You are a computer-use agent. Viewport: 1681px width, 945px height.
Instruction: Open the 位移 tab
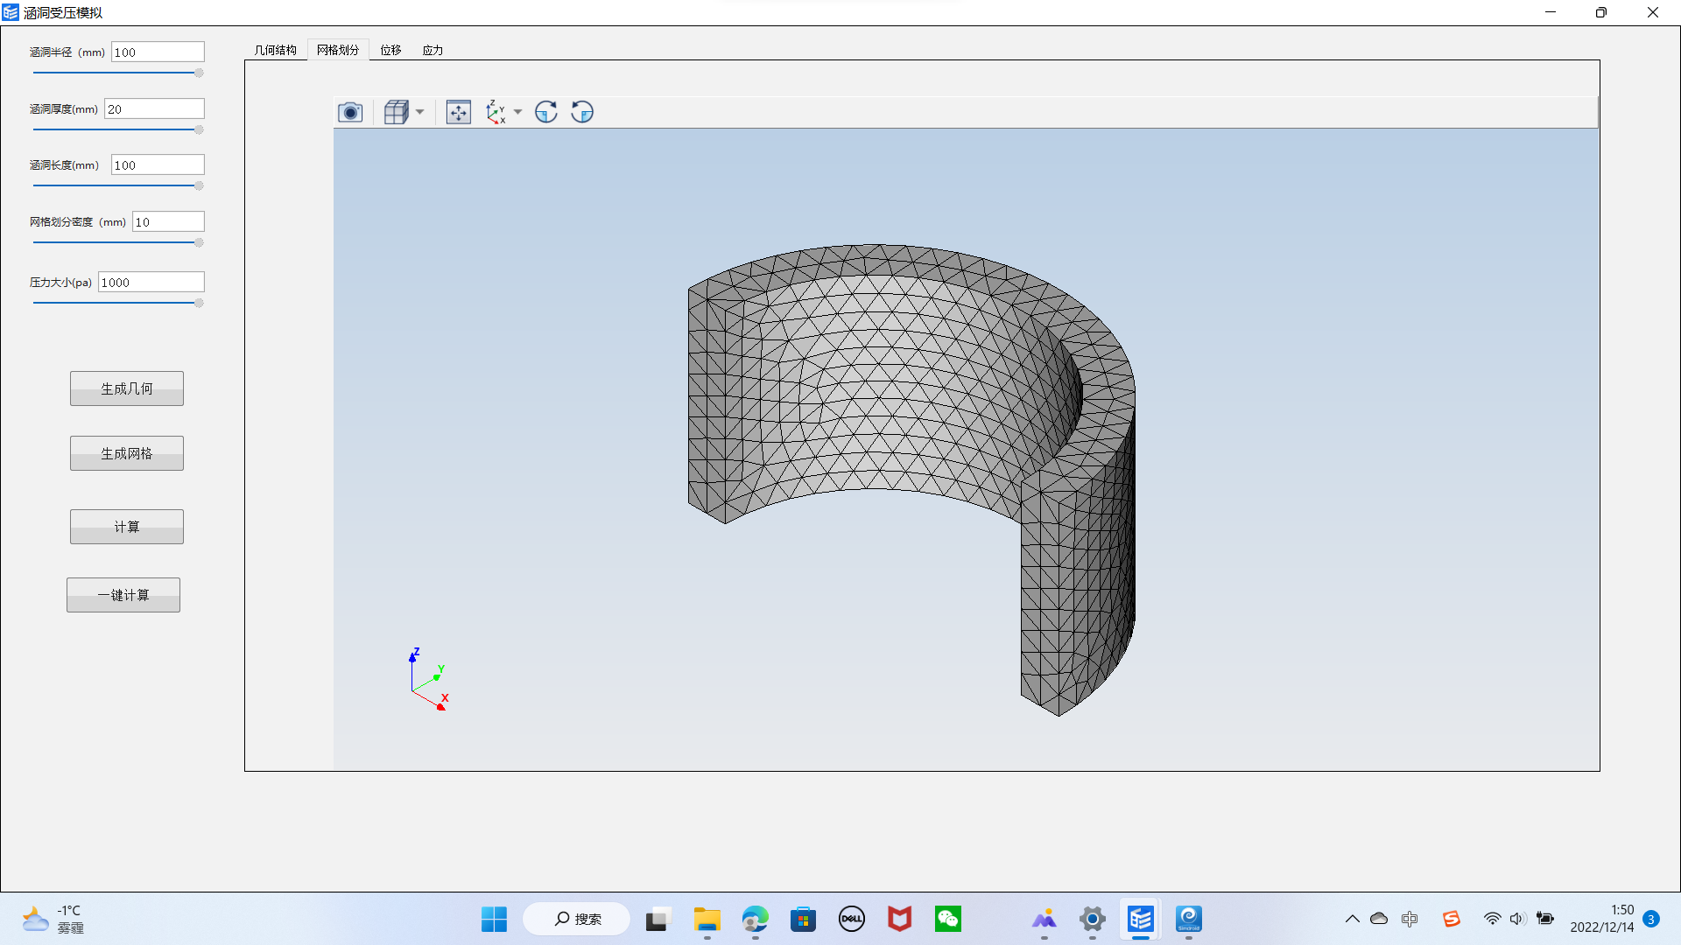(390, 50)
